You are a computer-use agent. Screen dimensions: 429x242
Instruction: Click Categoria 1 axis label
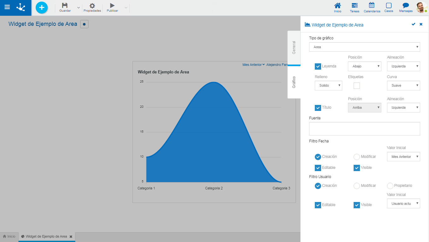(x=146, y=188)
